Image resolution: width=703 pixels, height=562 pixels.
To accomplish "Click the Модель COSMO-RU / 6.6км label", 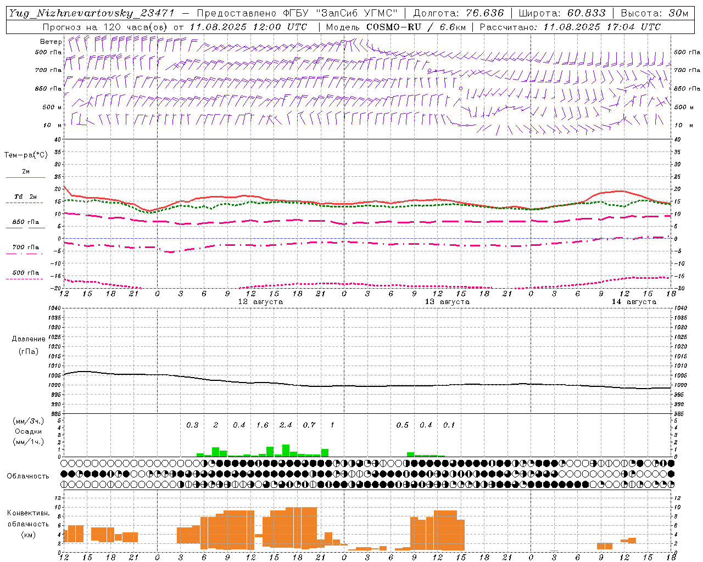I will click(x=395, y=27).
